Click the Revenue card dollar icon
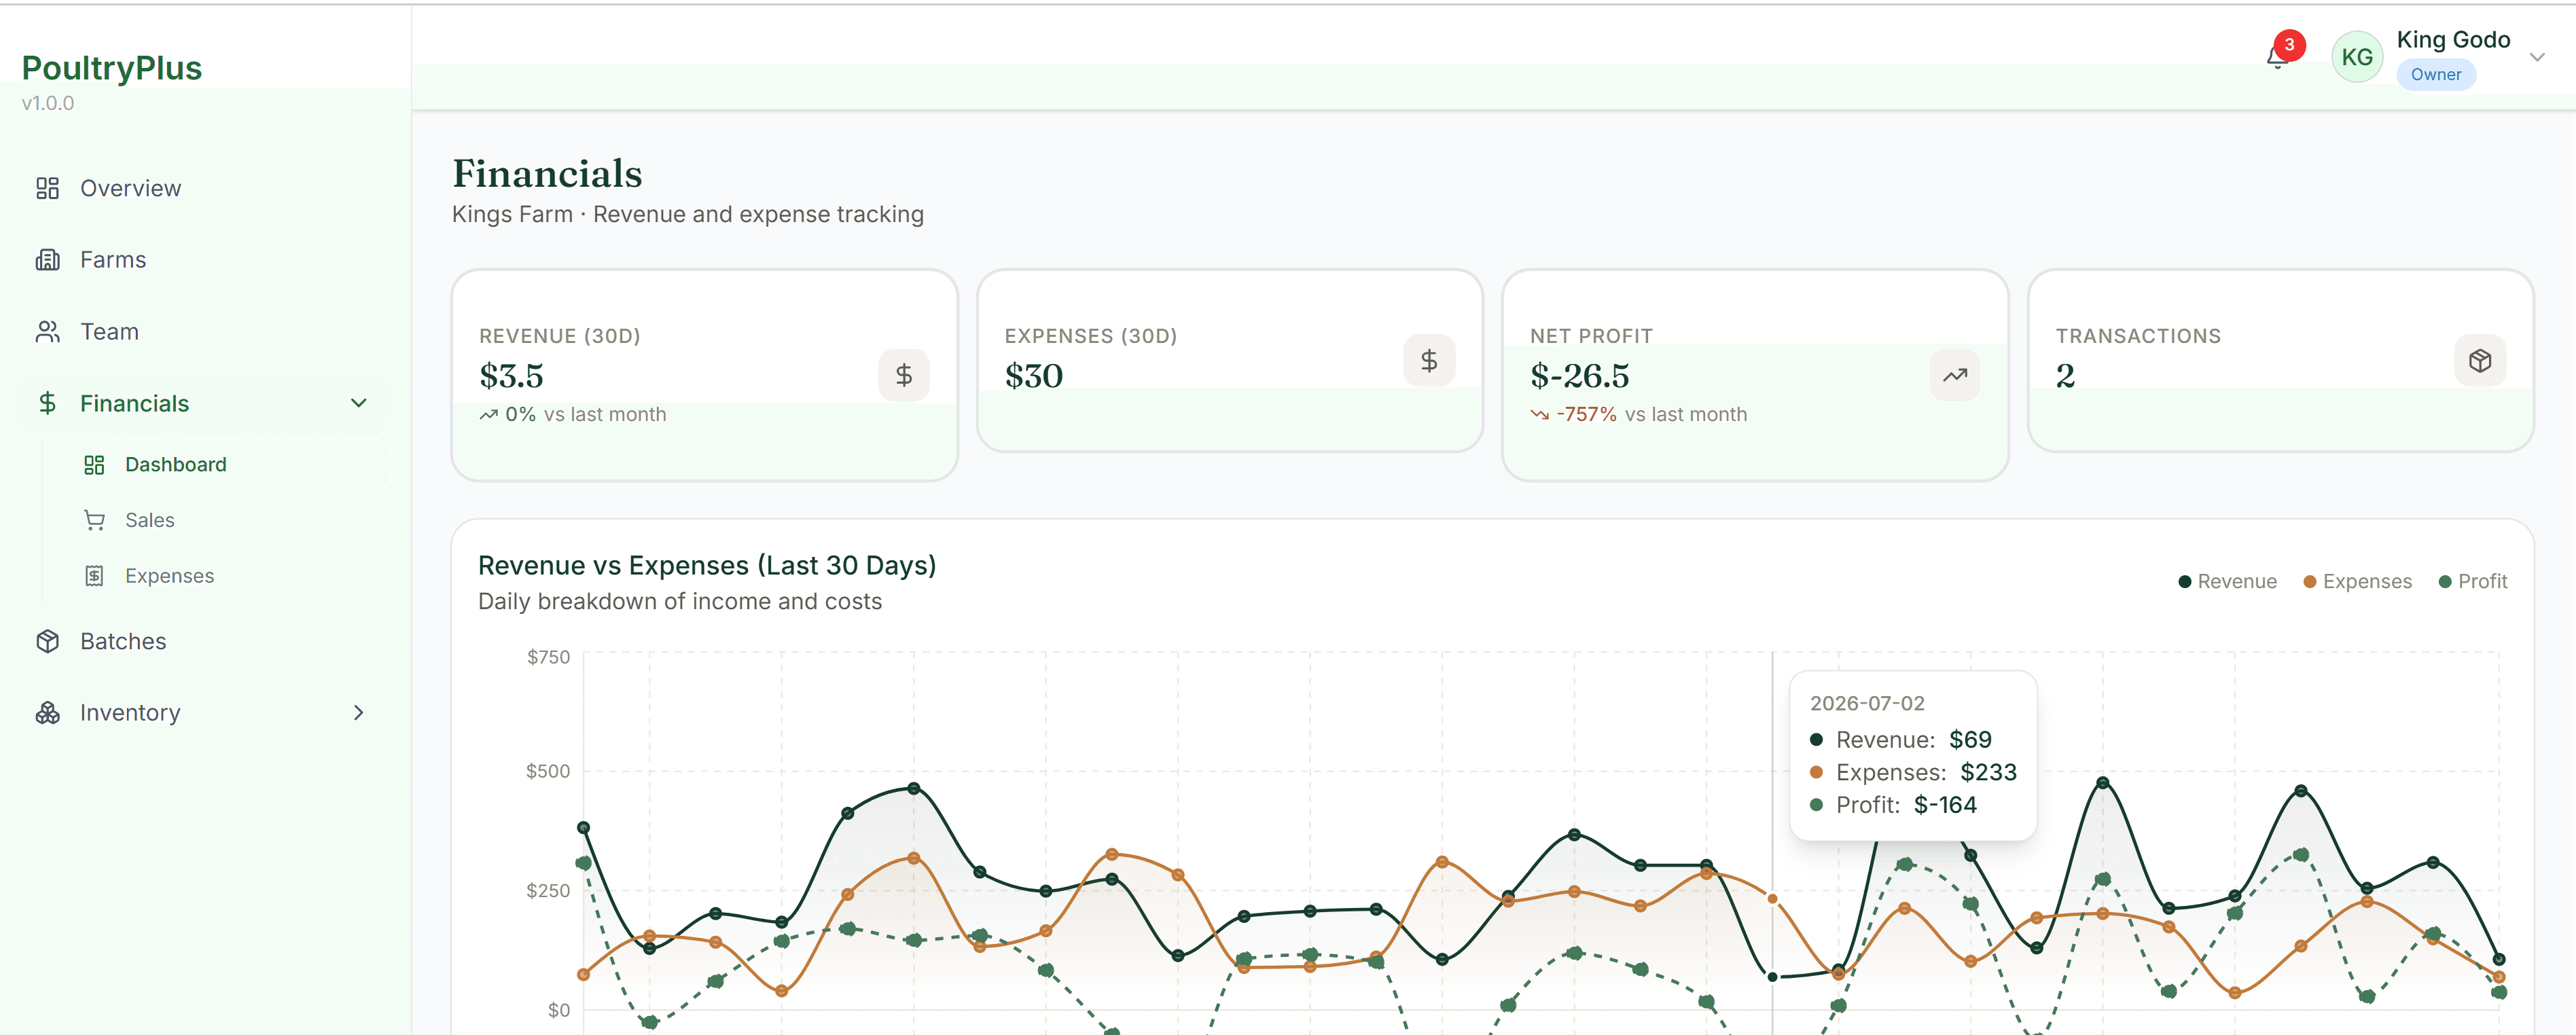This screenshot has width=2576, height=1035. [903, 375]
